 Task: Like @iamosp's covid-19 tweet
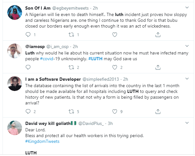(115, 67)
